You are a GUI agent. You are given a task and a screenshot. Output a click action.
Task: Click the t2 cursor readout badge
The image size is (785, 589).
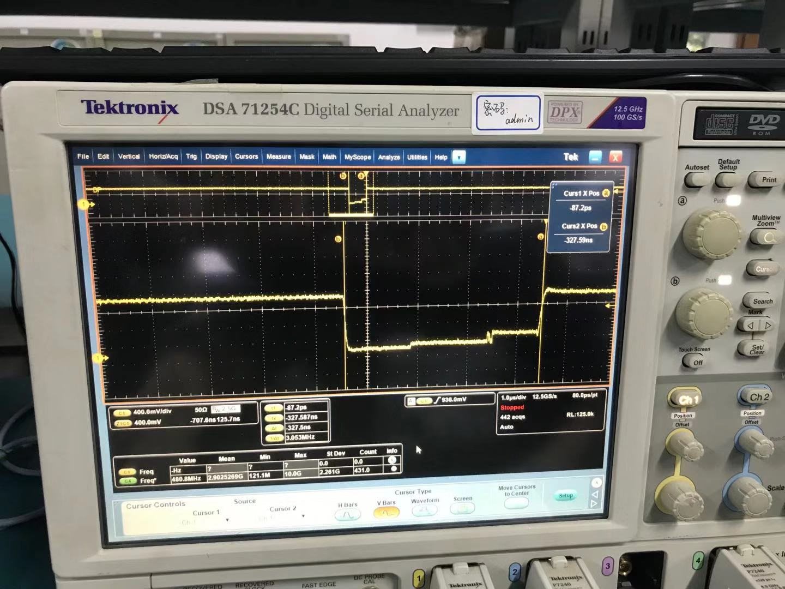pos(274,418)
